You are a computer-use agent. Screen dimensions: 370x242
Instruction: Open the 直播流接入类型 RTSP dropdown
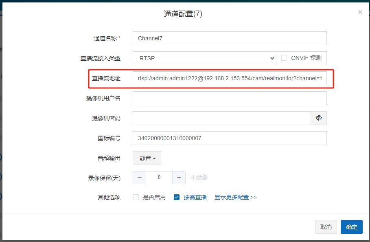[x=204, y=58]
